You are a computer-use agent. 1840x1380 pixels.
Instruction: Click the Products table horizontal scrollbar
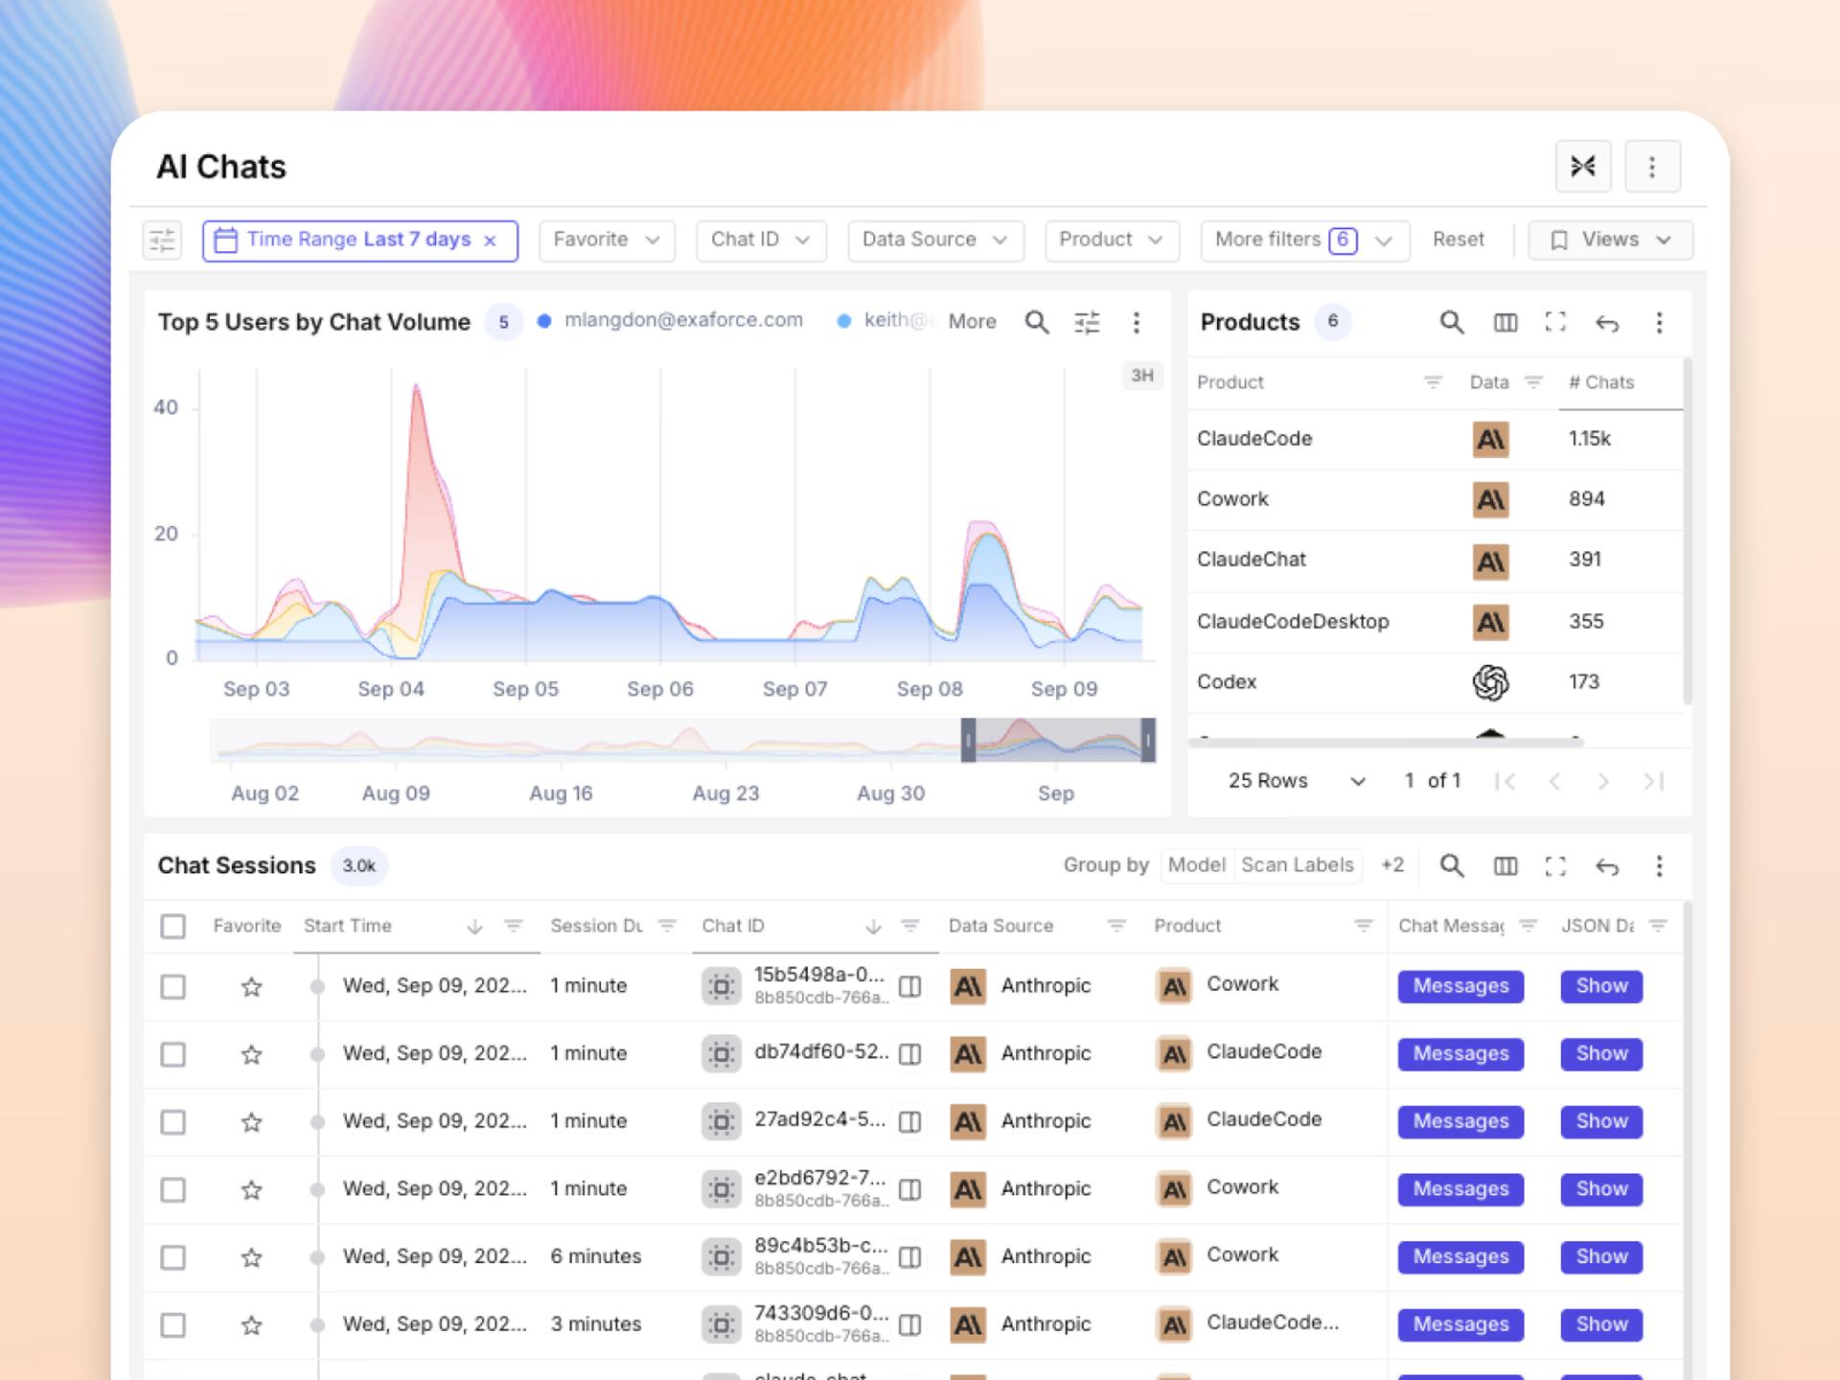click(x=1386, y=742)
